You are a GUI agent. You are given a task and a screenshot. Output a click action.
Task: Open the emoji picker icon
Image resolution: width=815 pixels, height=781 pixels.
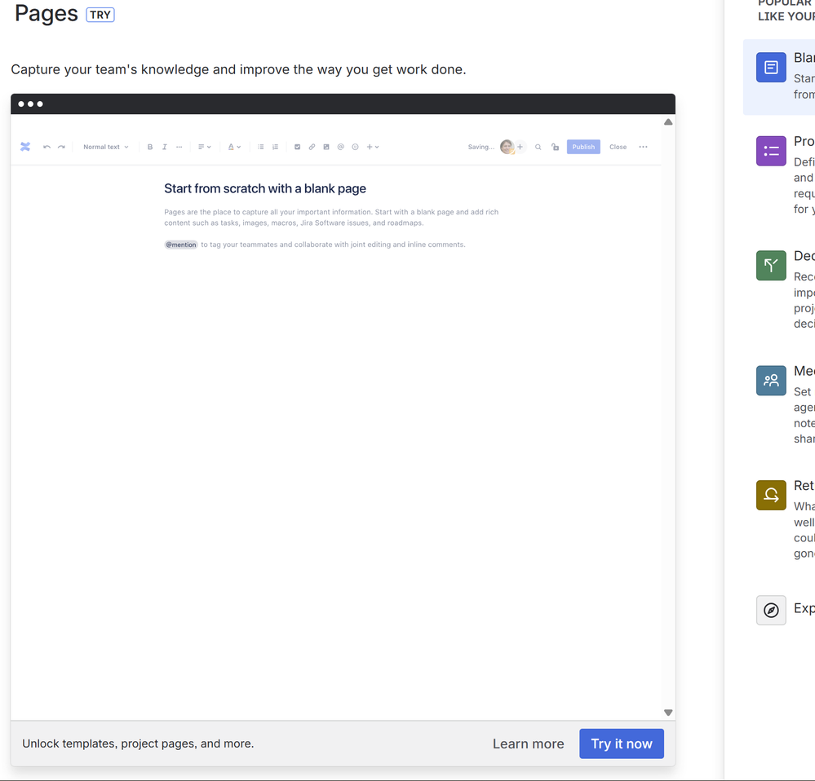pyautogui.click(x=355, y=147)
